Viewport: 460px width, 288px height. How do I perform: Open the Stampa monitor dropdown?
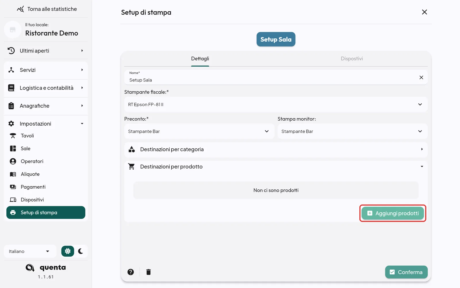[352, 131]
